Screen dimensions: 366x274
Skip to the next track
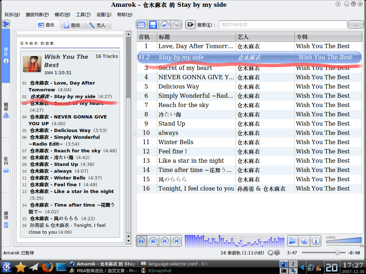click(177, 241)
